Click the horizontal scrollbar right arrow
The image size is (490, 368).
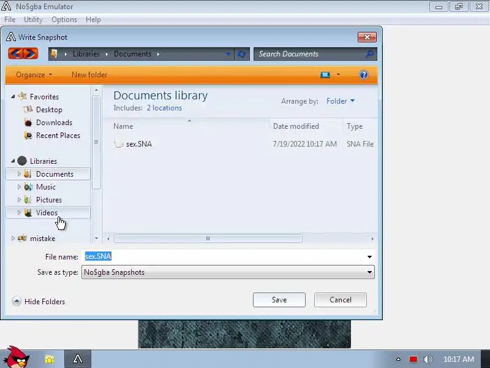(372, 239)
